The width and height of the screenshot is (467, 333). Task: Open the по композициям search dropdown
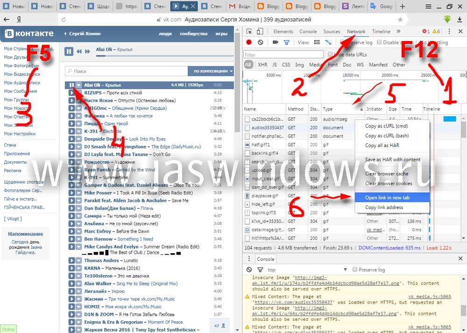click(x=211, y=71)
